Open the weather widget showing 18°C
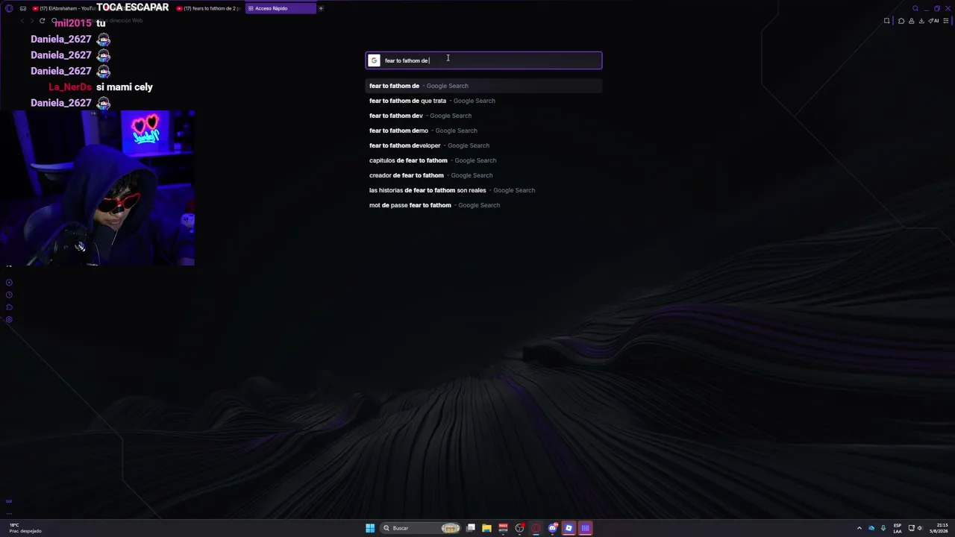The image size is (955, 537). [x=25, y=528]
